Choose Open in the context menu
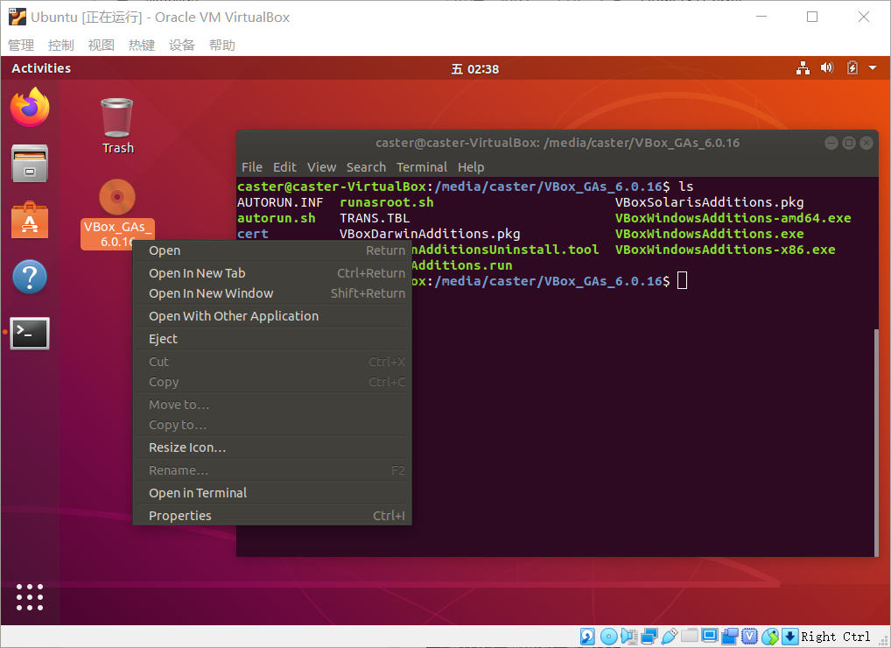Viewport: 891px width, 648px height. click(272, 250)
